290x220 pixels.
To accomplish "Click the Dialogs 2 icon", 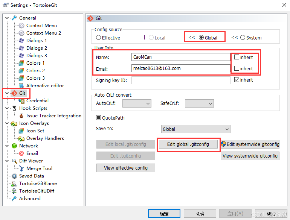I will [21, 48].
